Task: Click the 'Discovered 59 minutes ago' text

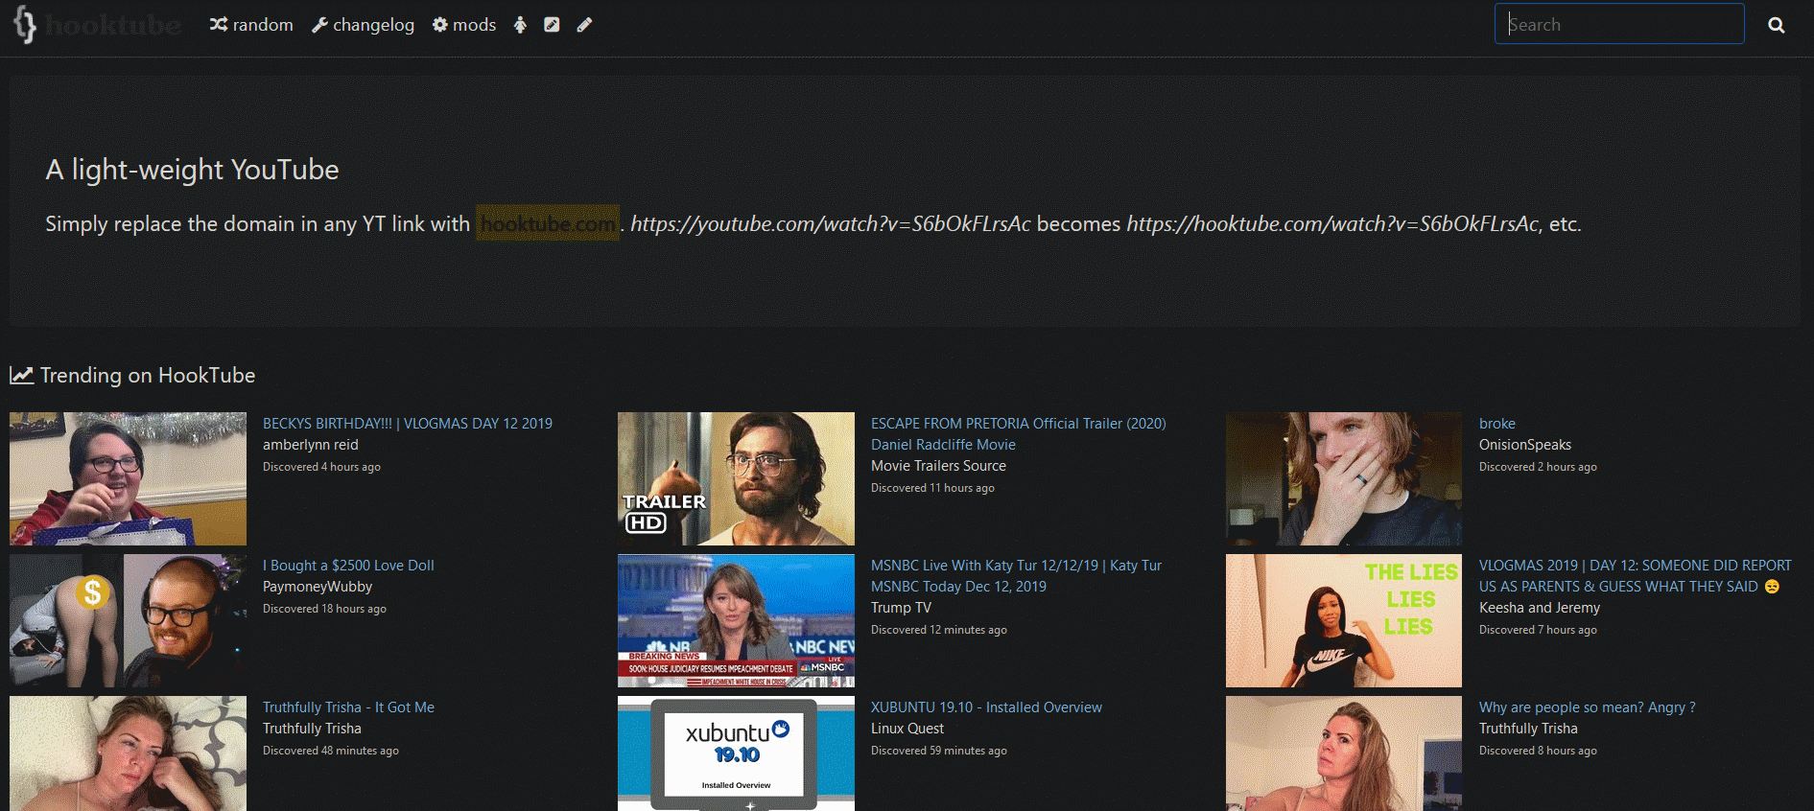Action: tap(939, 751)
